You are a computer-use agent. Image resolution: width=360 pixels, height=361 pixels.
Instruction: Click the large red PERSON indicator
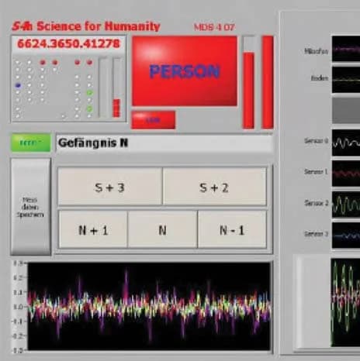tap(185, 71)
